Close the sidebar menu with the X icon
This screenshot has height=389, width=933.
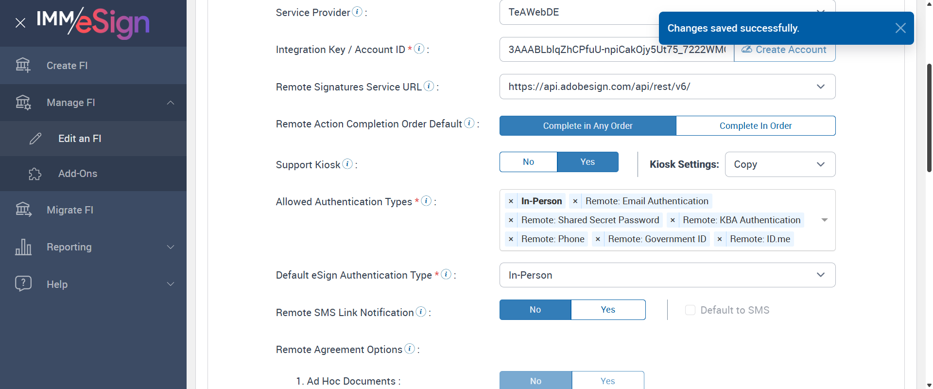click(x=20, y=23)
